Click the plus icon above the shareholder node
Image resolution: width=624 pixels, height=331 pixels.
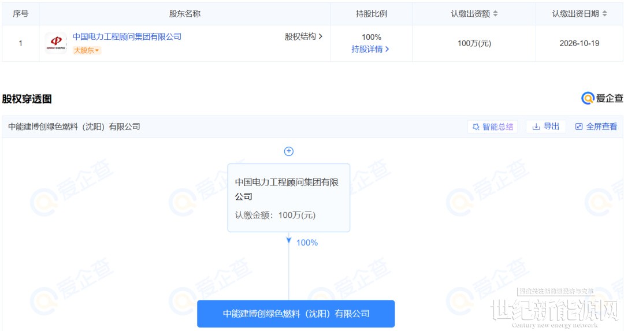(x=289, y=151)
